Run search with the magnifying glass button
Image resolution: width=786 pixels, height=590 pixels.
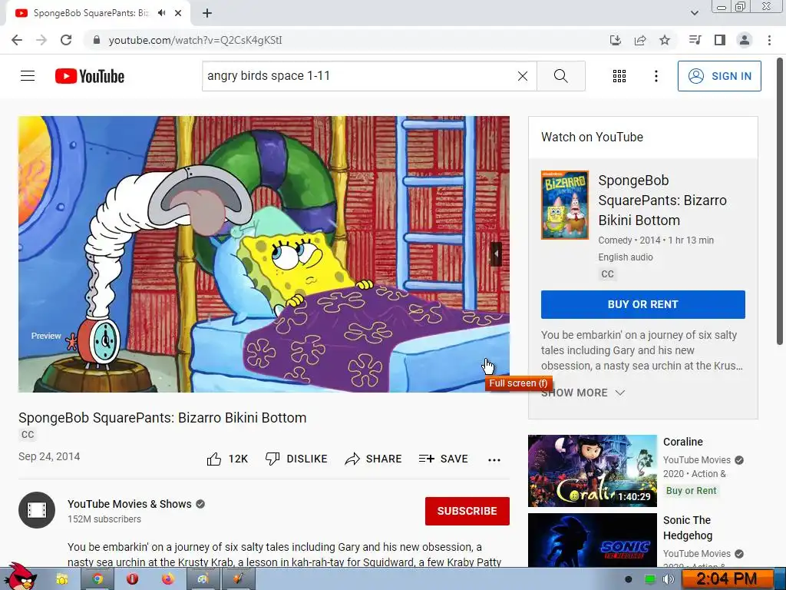tap(561, 76)
